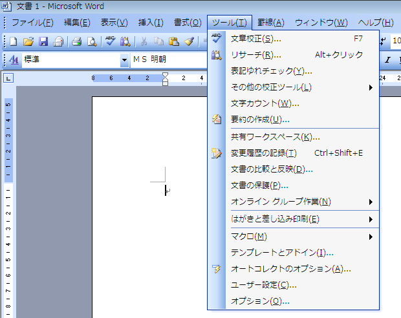The image size is (401, 318).
Task: Click the style name box showing 標準
Action: click(x=71, y=59)
